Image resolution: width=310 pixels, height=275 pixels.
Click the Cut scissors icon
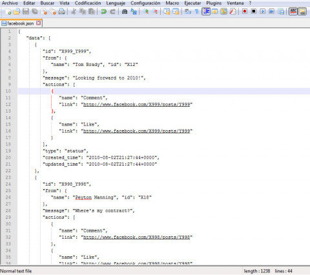[x=74, y=12]
